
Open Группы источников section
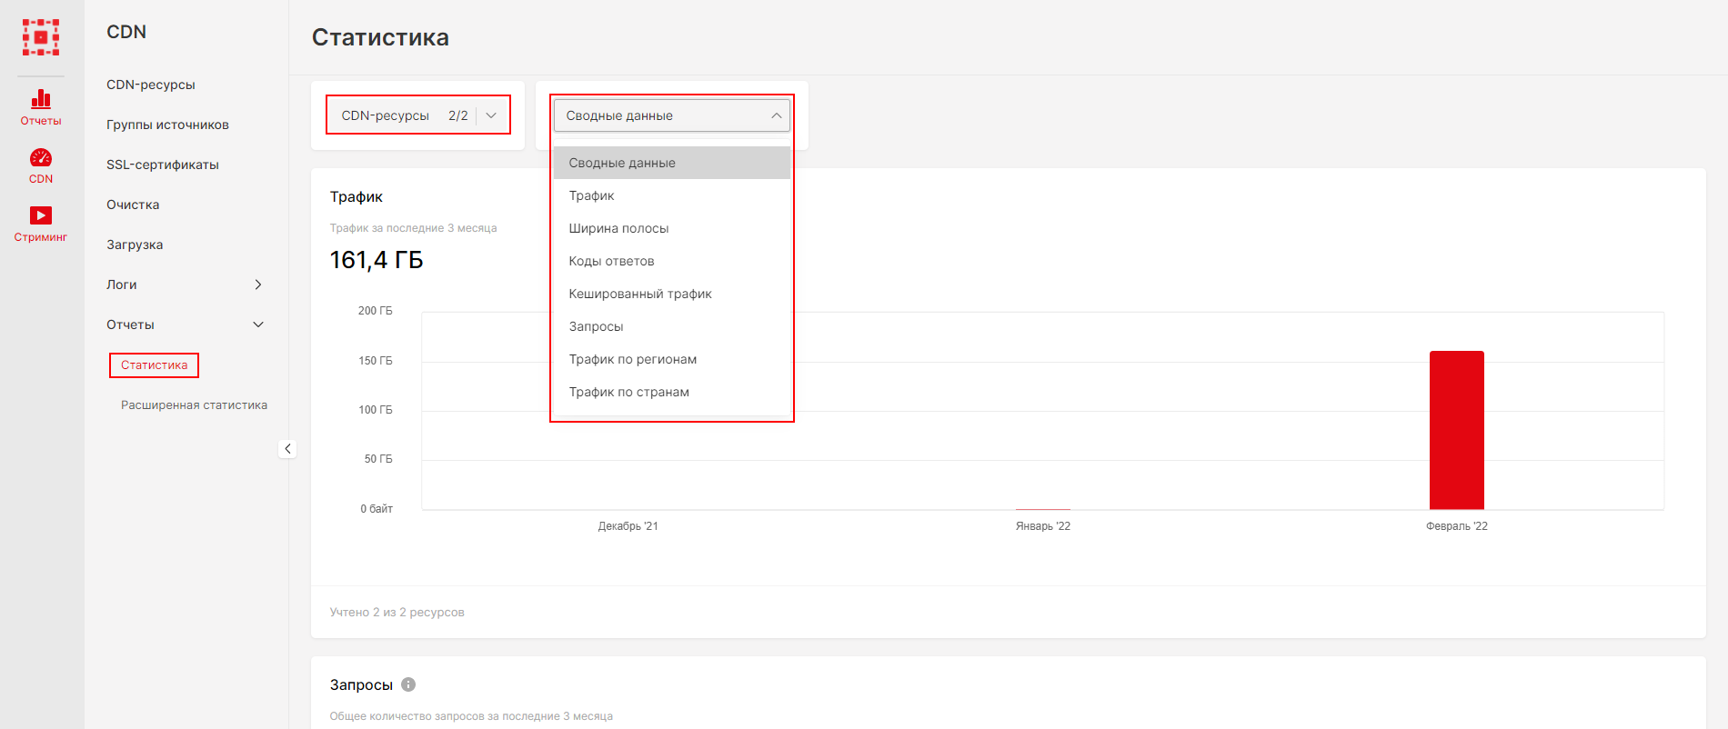(167, 125)
